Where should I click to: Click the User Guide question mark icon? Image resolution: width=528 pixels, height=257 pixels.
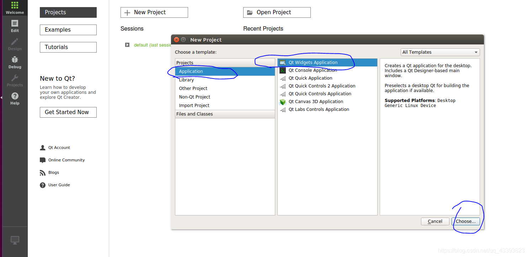pyautogui.click(x=43, y=185)
